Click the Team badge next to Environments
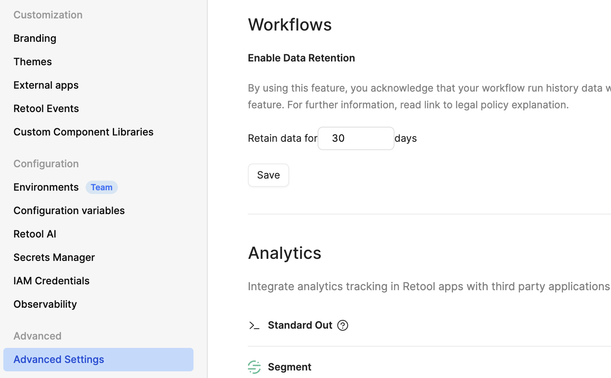Image resolution: width=611 pixels, height=378 pixels. point(102,187)
